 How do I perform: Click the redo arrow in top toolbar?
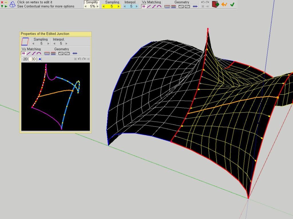pos(207,2)
